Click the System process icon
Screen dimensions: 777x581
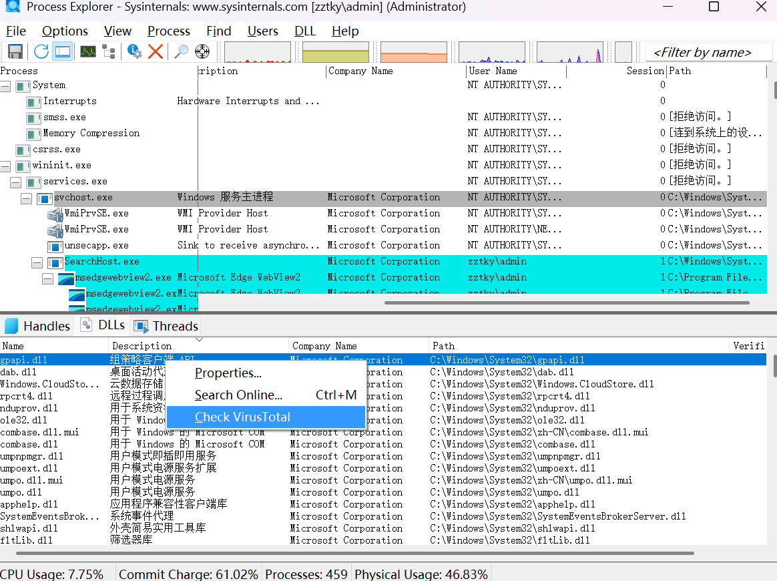pyautogui.click(x=23, y=85)
